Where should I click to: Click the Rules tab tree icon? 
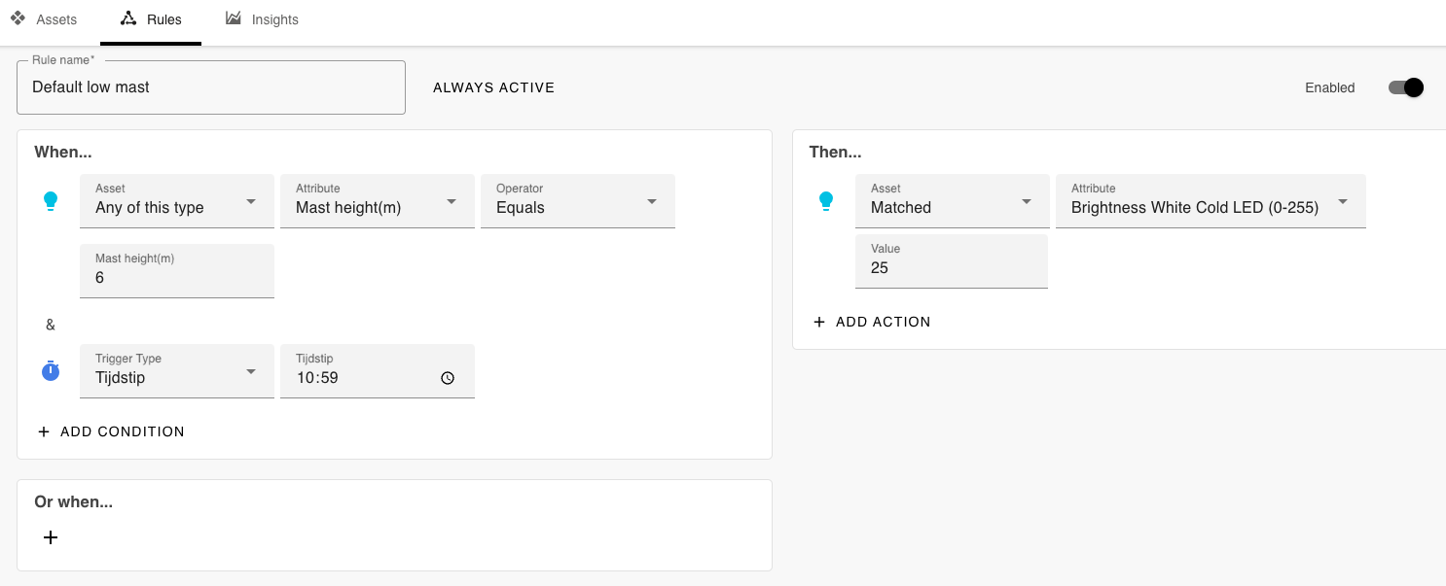pos(128,18)
